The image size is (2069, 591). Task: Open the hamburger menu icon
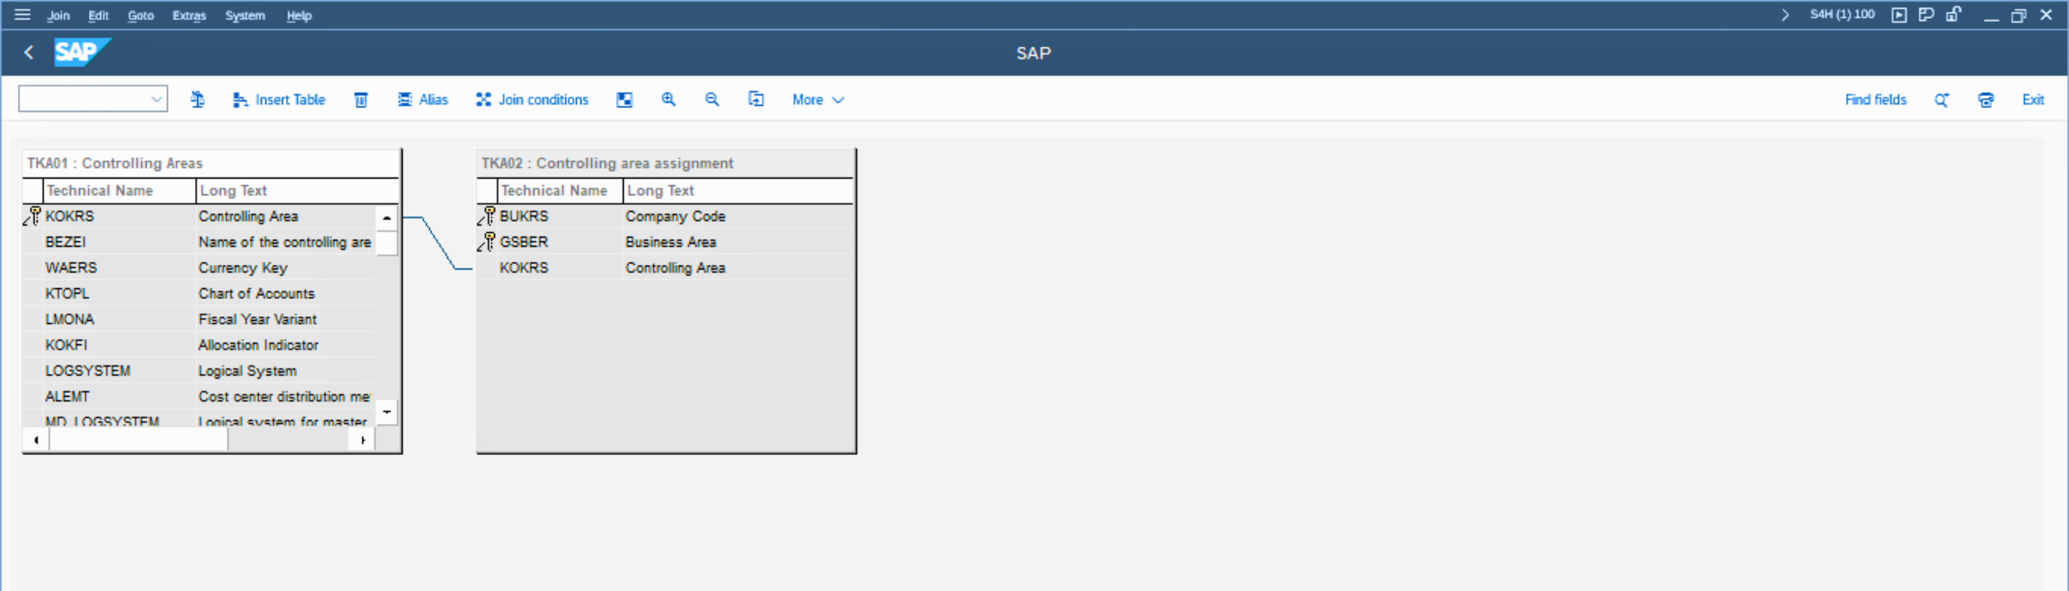[x=22, y=14]
